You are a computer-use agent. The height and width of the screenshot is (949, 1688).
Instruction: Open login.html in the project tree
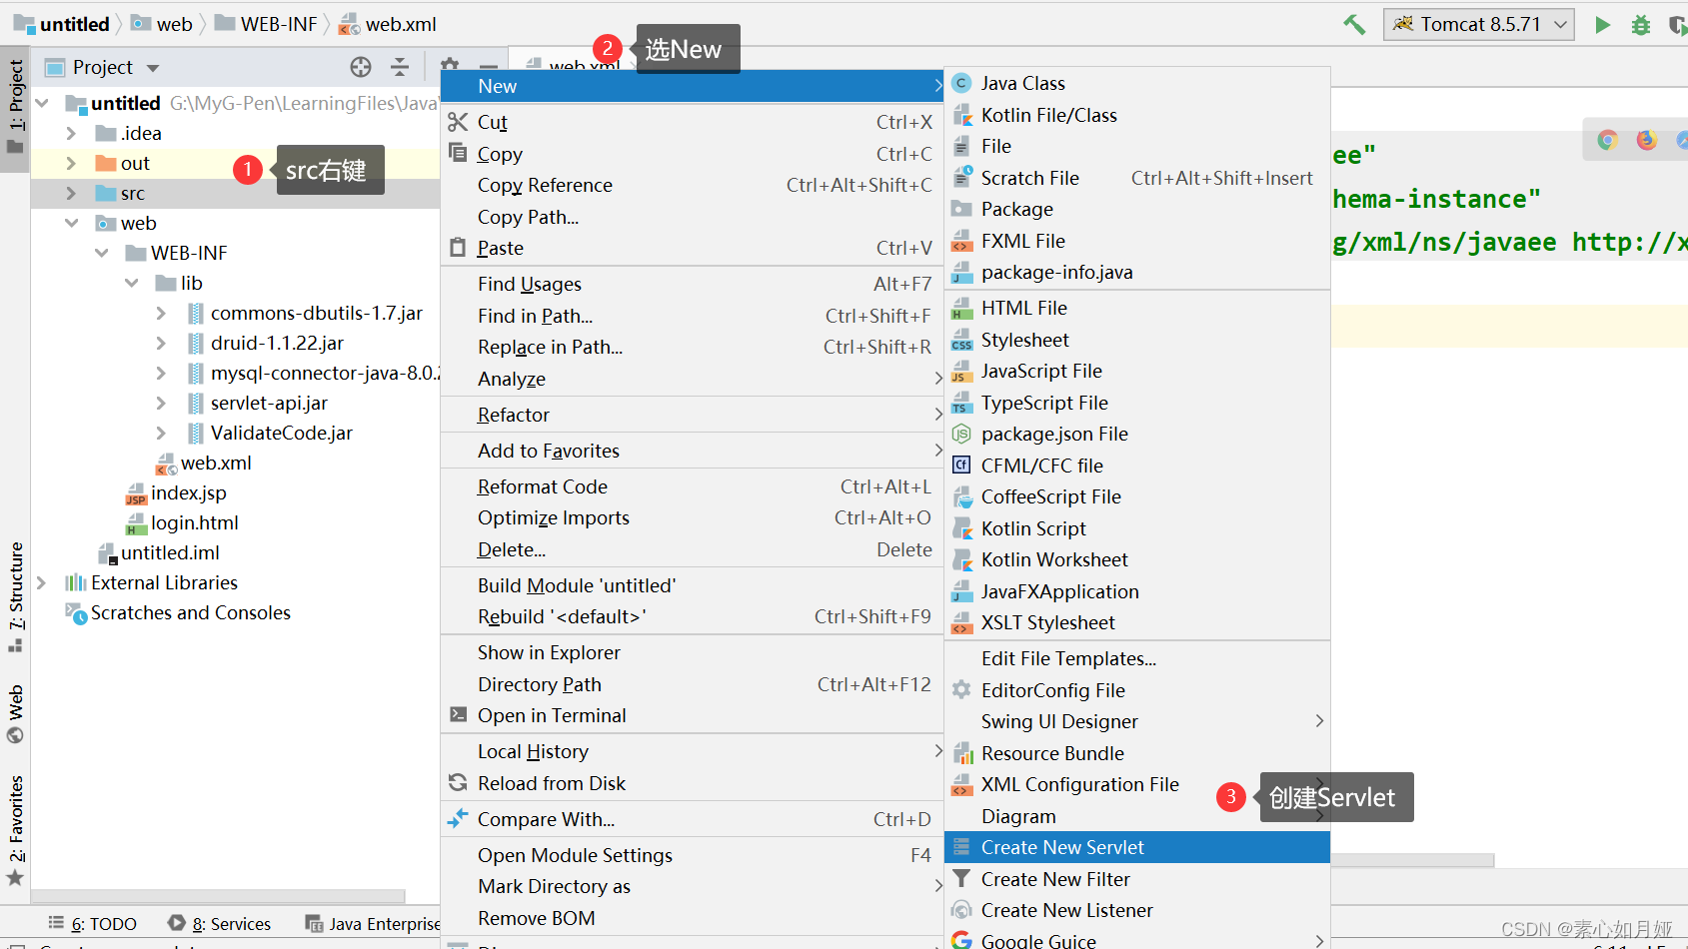coord(194,522)
